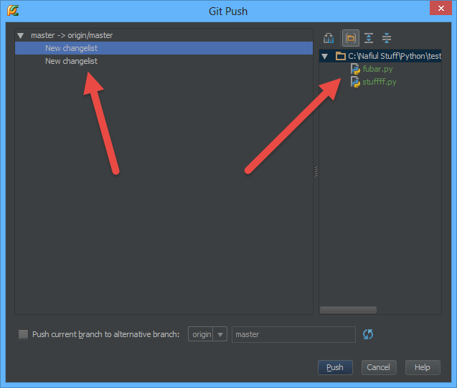Click Python file icon of stuffff.py
This screenshot has width=457, height=388.
(x=355, y=82)
